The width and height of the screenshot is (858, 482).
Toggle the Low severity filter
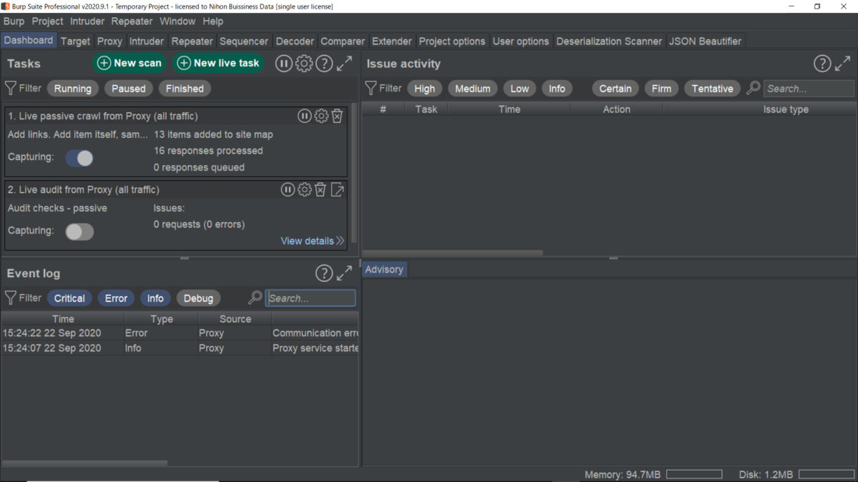point(520,89)
